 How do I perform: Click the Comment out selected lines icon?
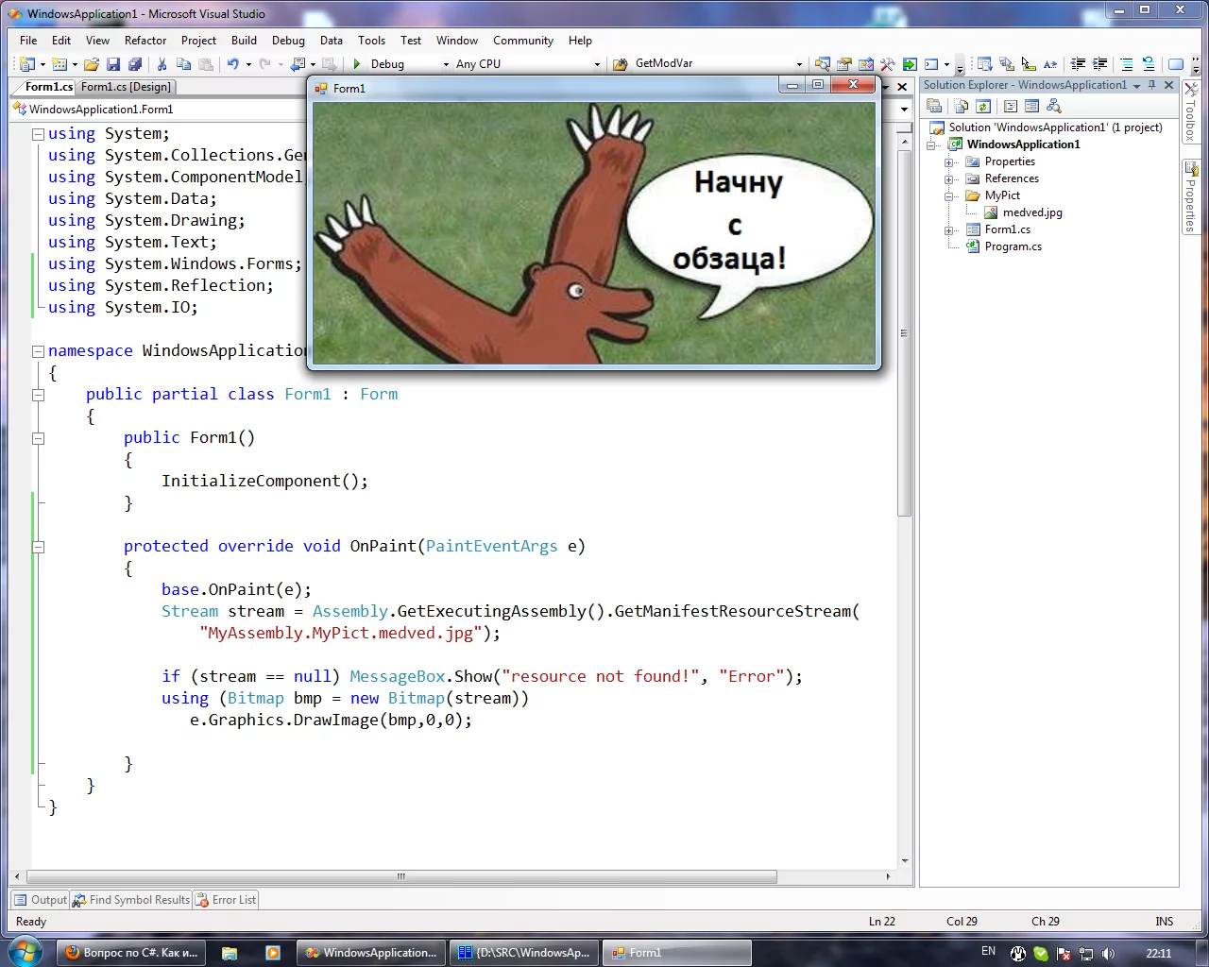click(x=1126, y=64)
